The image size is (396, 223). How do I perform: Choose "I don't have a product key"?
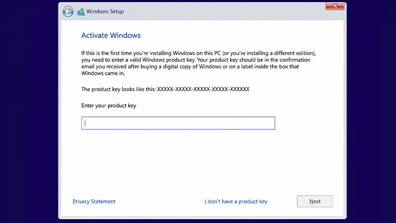point(236,201)
